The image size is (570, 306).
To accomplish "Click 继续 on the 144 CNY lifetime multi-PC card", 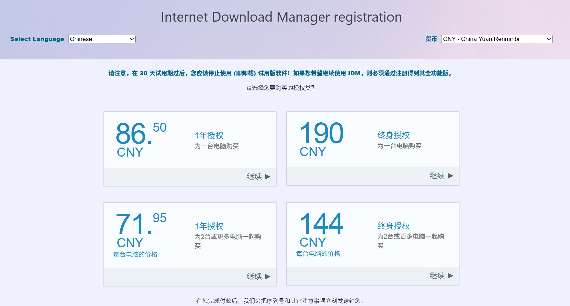I will (437, 276).
